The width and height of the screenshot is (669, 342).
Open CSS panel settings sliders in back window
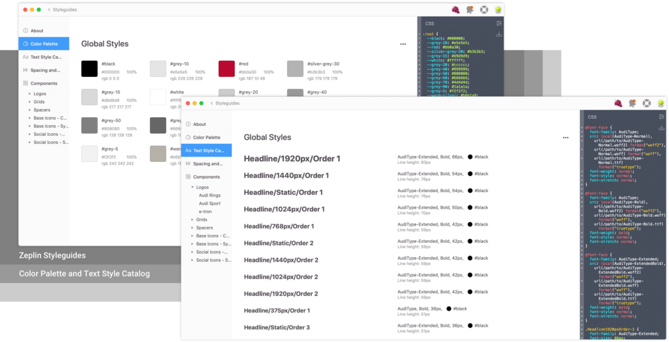tap(499, 23)
